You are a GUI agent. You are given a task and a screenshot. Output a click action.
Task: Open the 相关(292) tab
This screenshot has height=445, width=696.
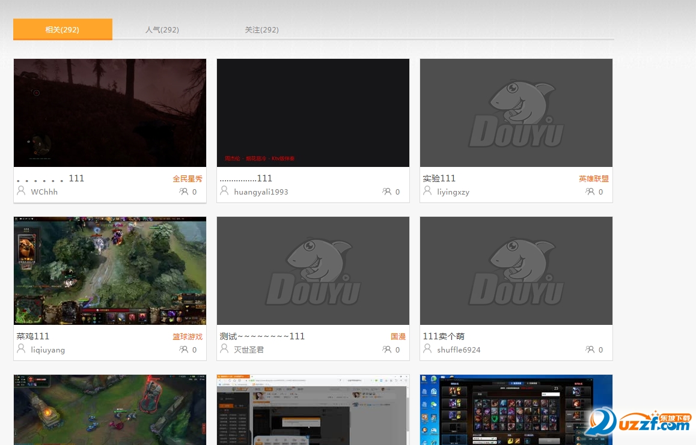click(63, 29)
